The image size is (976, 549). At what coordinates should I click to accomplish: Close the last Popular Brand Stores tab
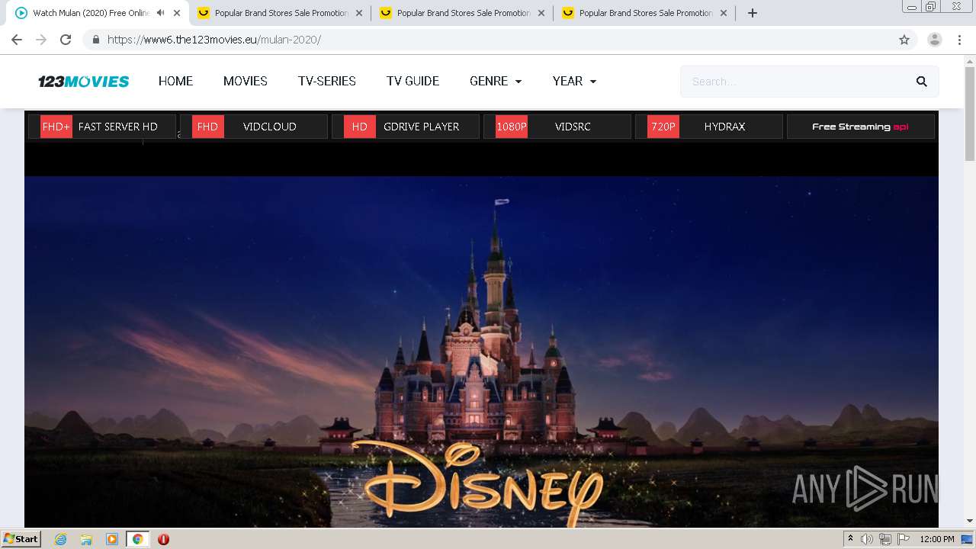[x=724, y=13]
